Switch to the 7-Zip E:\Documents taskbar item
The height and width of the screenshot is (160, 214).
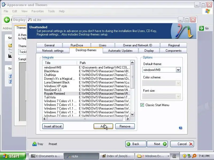[46, 156]
